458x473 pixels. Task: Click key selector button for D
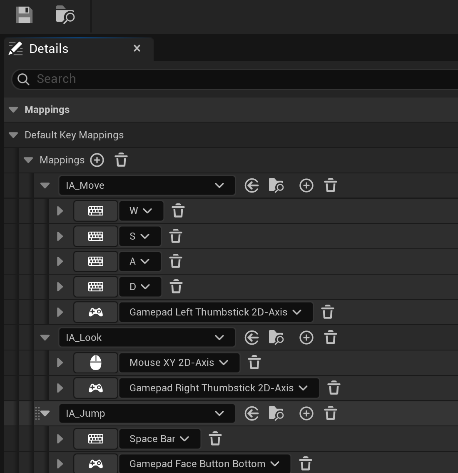click(x=96, y=287)
